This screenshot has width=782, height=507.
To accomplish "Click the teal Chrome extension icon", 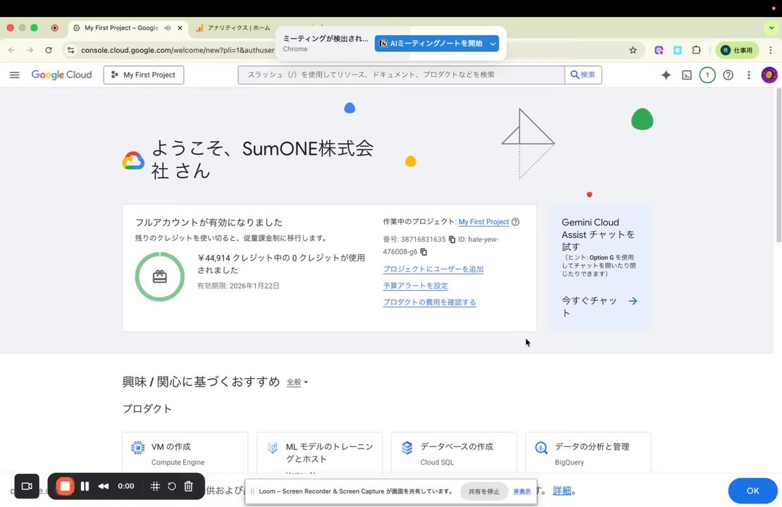I will pos(677,50).
